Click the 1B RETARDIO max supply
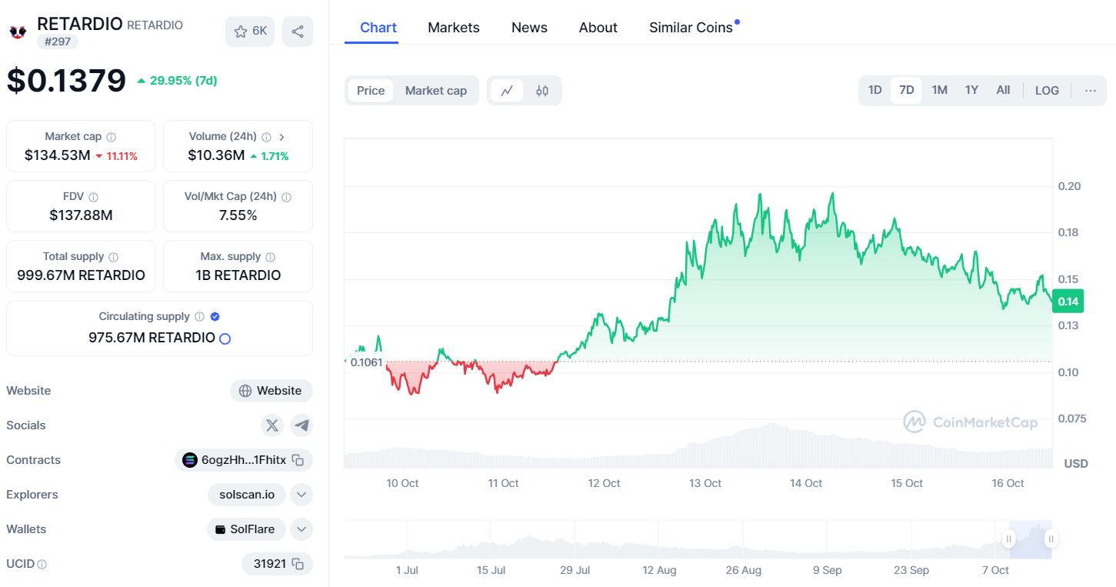 tap(238, 275)
